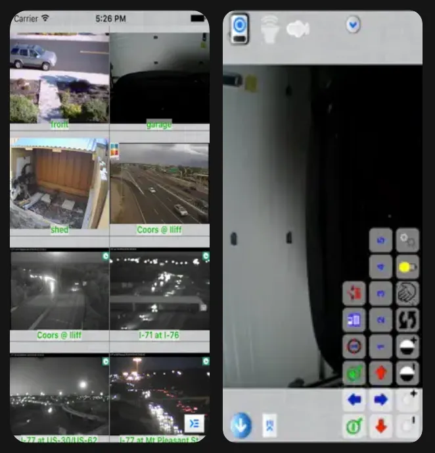Click the half-dome icon with plus sign
The image size is (435, 453).
(x=407, y=346)
